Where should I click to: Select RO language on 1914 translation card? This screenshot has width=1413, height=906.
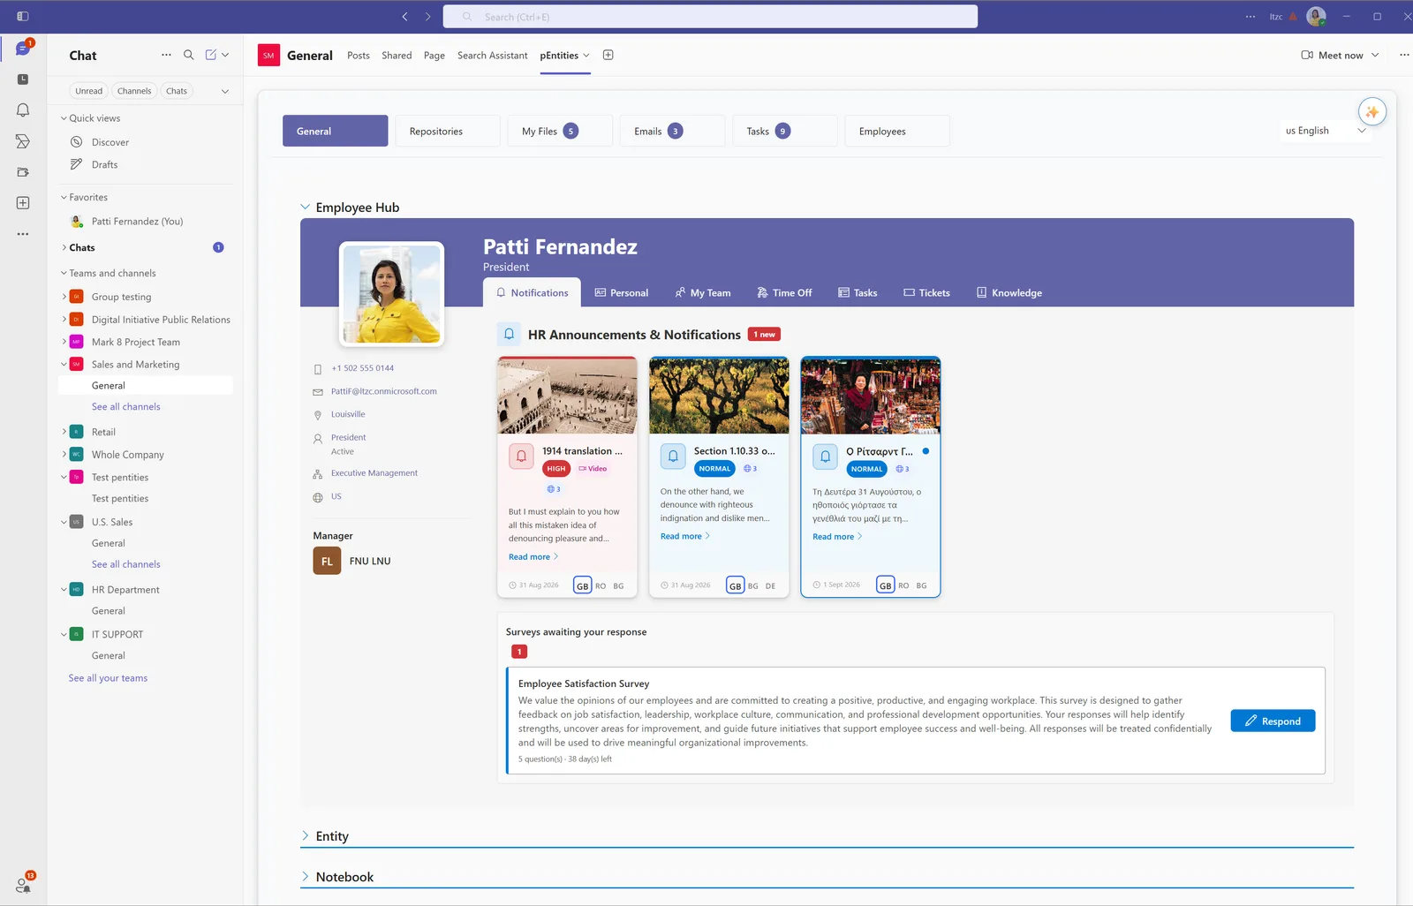coord(601,585)
